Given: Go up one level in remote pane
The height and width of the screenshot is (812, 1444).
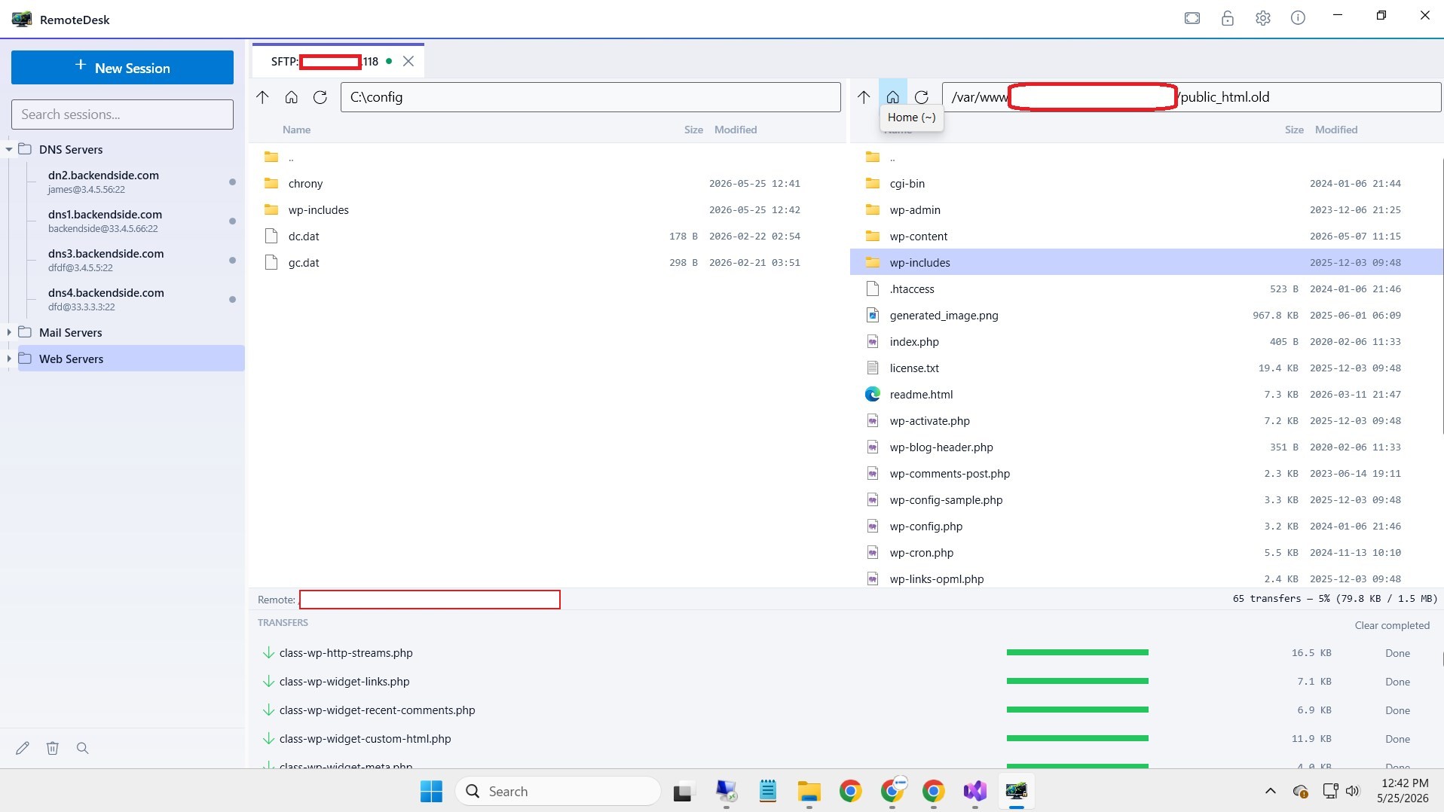Looking at the screenshot, I should 864,97.
